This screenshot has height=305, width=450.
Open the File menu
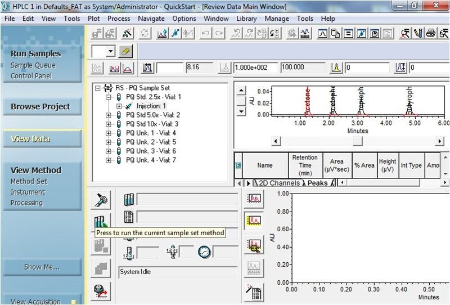(10, 19)
